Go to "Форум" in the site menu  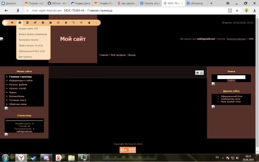click(13, 92)
